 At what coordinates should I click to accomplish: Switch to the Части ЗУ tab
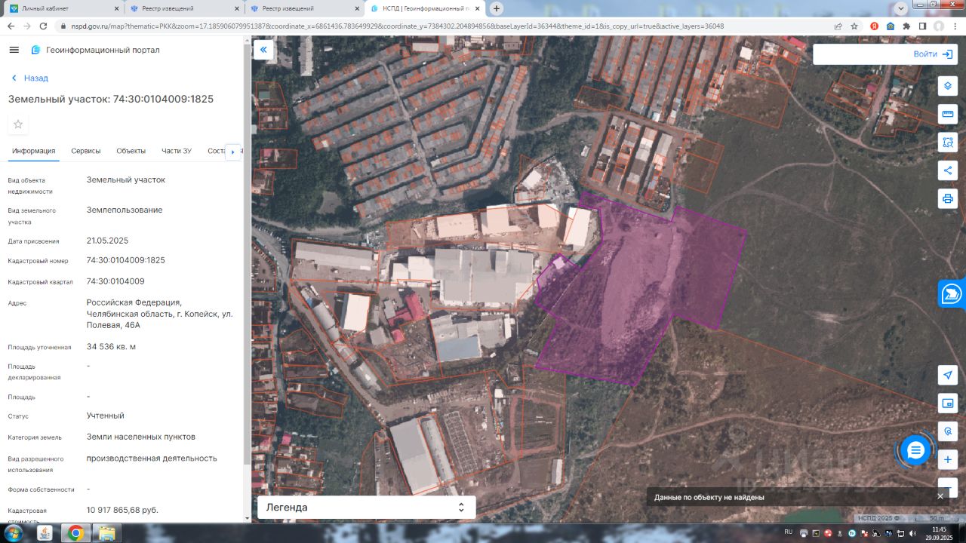177,151
